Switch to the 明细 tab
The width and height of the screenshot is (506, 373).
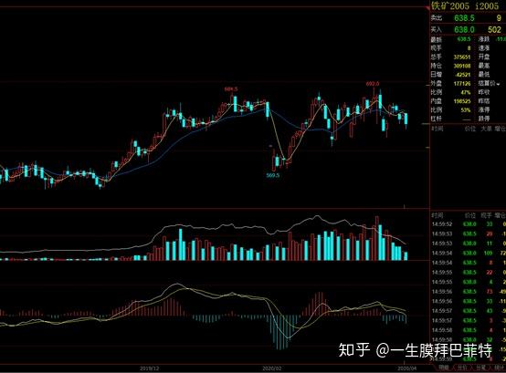(x=443, y=368)
